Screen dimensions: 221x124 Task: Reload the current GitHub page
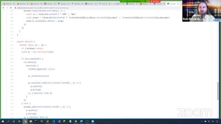[11, 8]
